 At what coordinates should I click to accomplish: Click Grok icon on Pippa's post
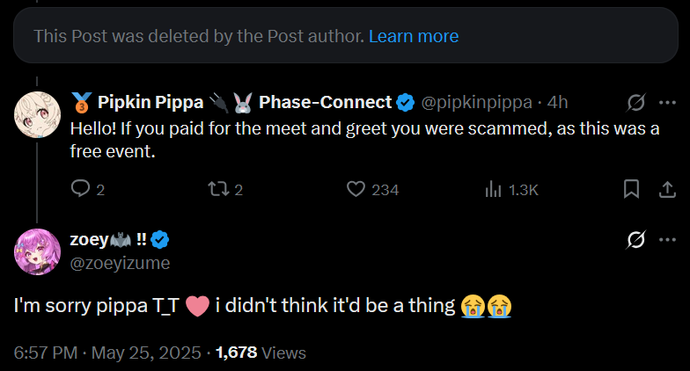635,103
